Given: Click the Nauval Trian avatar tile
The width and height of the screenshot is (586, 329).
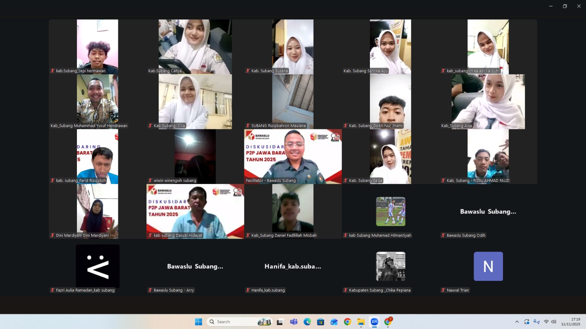Looking at the screenshot, I should tap(488, 266).
